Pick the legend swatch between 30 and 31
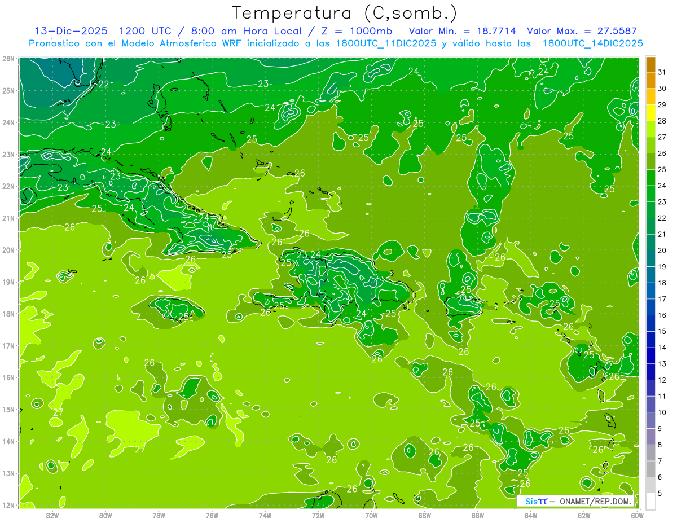The width and height of the screenshot is (677, 523). coord(650,80)
